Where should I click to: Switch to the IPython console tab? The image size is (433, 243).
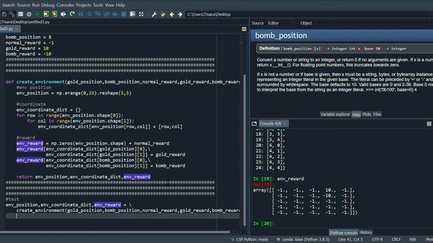click(343, 232)
